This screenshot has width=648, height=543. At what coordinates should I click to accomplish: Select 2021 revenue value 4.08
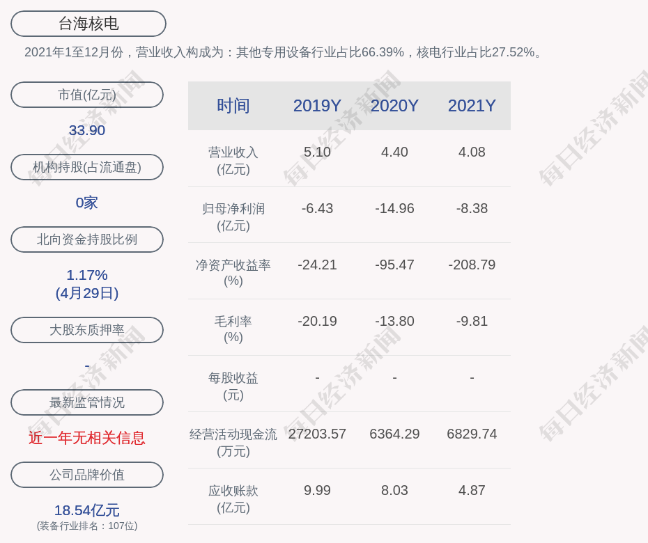click(x=472, y=152)
